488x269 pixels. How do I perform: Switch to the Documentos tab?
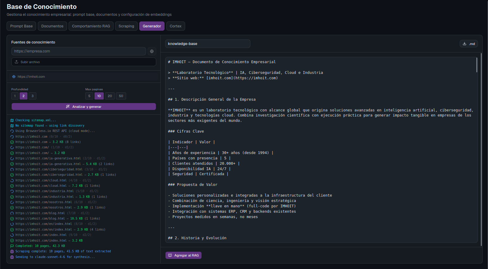[x=52, y=26]
